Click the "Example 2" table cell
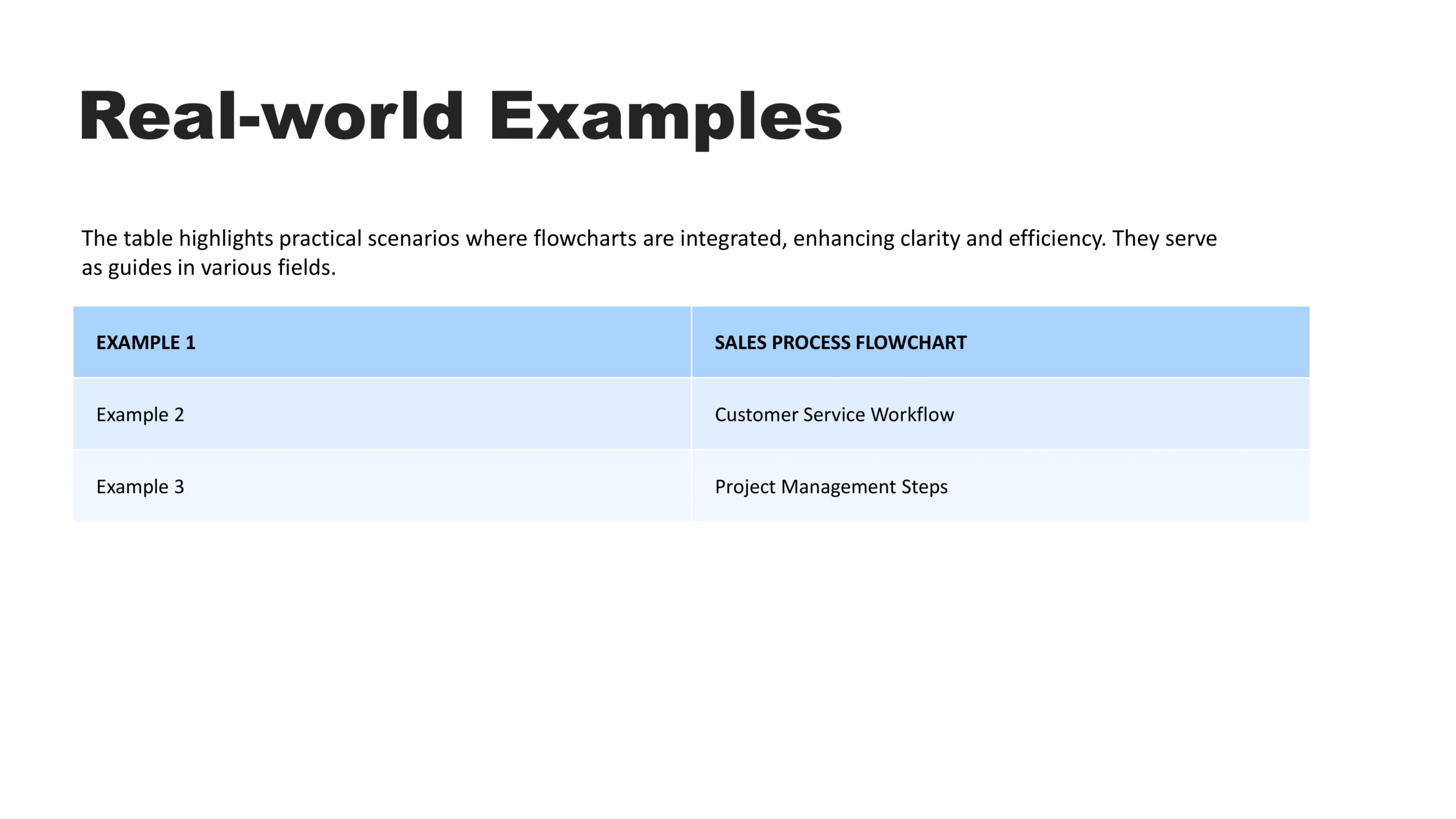This screenshot has width=1456, height=819. [x=140, y=415]
